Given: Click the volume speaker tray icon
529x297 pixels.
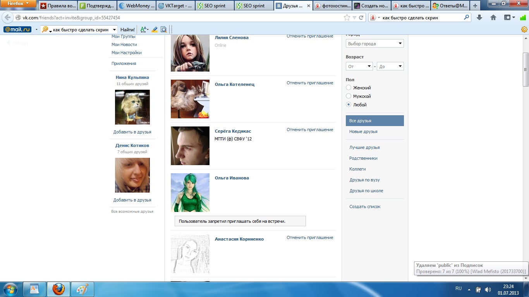Looking at the screenshot, I should (x=488, y=289).
